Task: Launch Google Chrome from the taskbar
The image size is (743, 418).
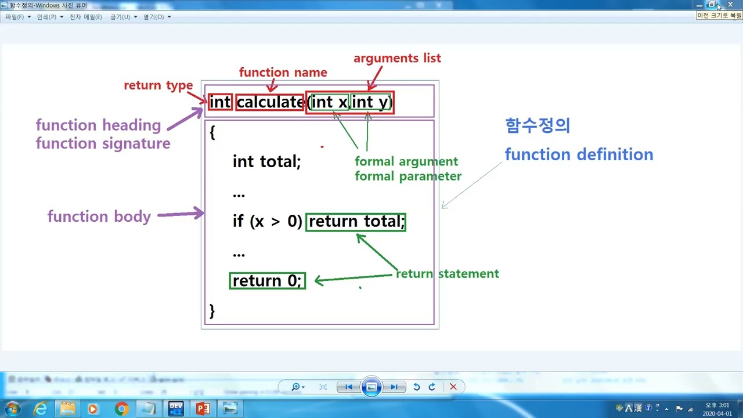Action: click(x=121, y=409)
